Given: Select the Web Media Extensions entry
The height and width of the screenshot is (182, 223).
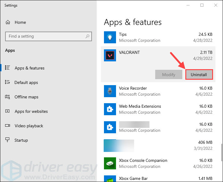Looking at the screenshot, I should coord(158,109).
